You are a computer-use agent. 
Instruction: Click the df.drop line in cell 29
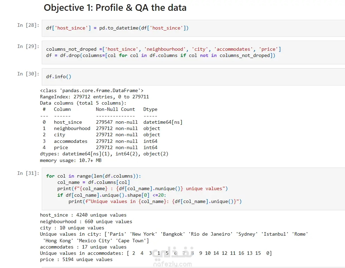[x=161, y=56]
